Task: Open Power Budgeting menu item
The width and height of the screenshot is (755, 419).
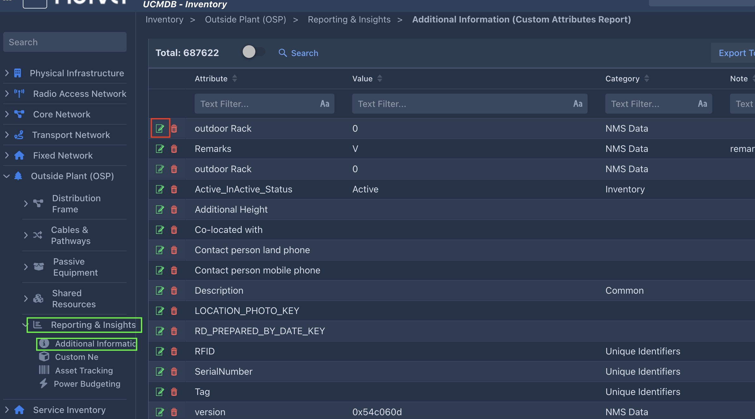Action: [x=87, y=384]
